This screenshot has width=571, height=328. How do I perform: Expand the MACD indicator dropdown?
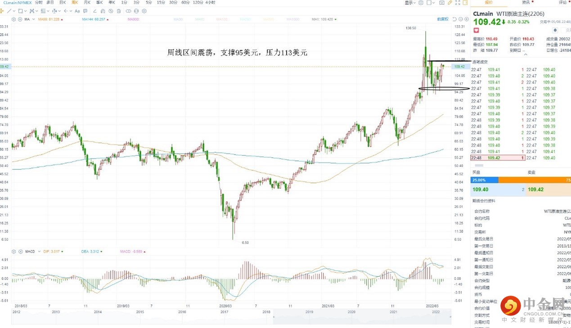click(39, 251)
